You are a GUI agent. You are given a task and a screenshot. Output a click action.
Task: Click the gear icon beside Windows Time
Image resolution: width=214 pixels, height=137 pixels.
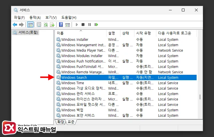[58, 83]
